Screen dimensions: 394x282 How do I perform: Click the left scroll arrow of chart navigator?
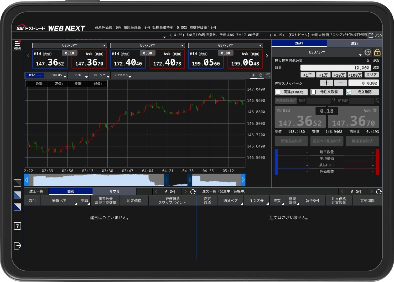click(x=26, y=180)
